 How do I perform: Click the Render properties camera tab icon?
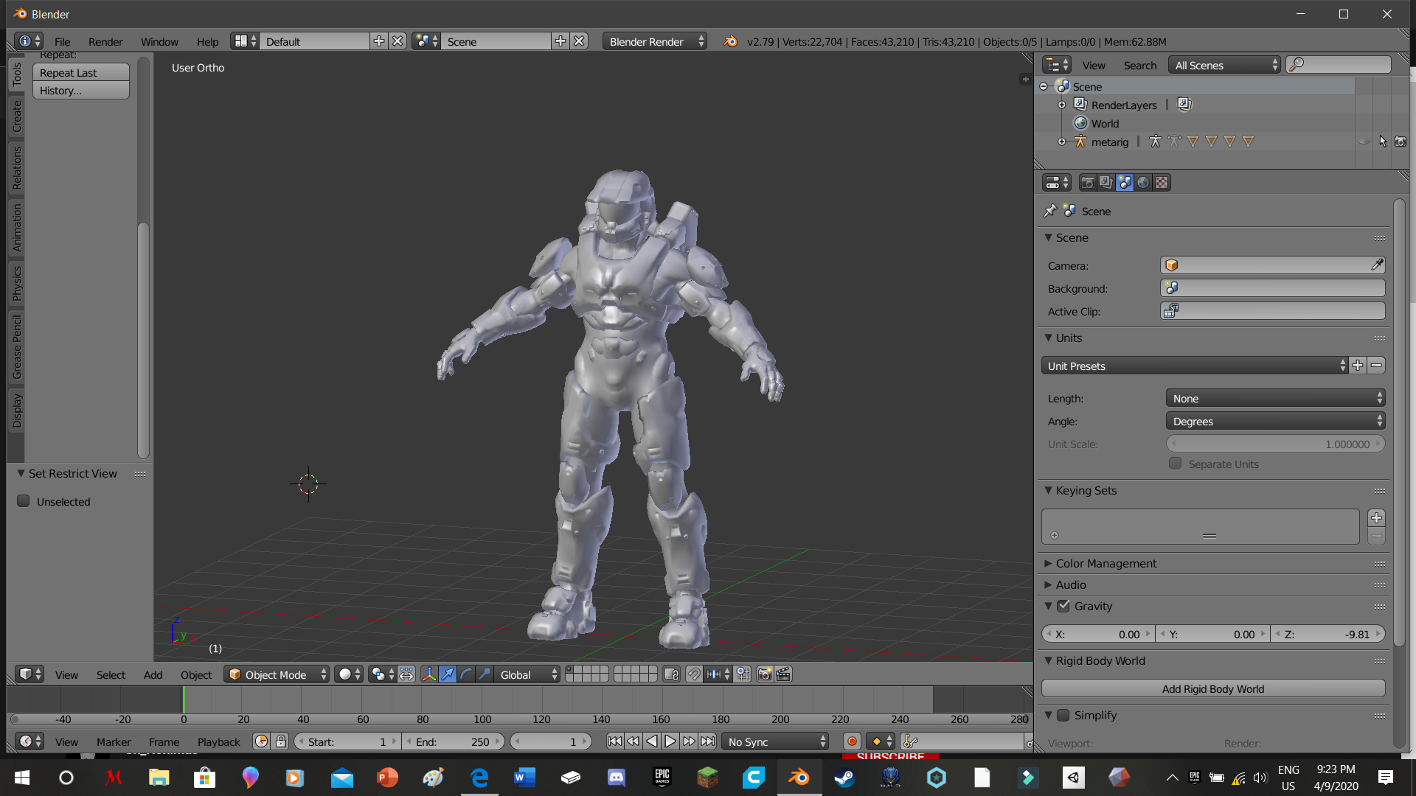point(1087,183)
